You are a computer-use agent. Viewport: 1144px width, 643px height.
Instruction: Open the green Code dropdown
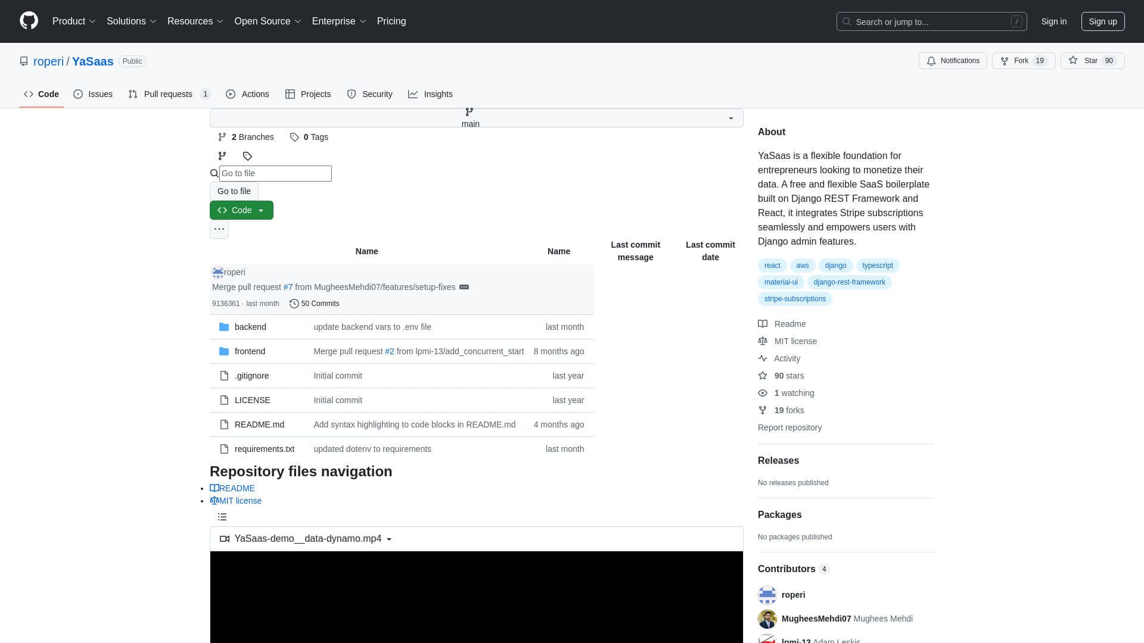click(x=241, y=210)
